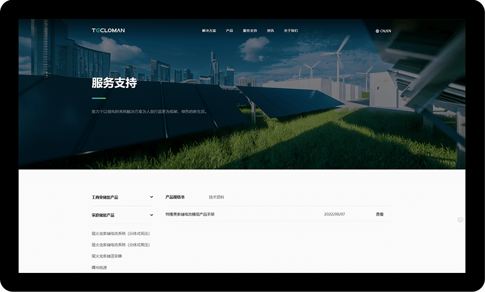The width and height of the screenshot is (485, 292).
Task: Open the 资讯 navigation item
Action: click(x=270, y=31)
